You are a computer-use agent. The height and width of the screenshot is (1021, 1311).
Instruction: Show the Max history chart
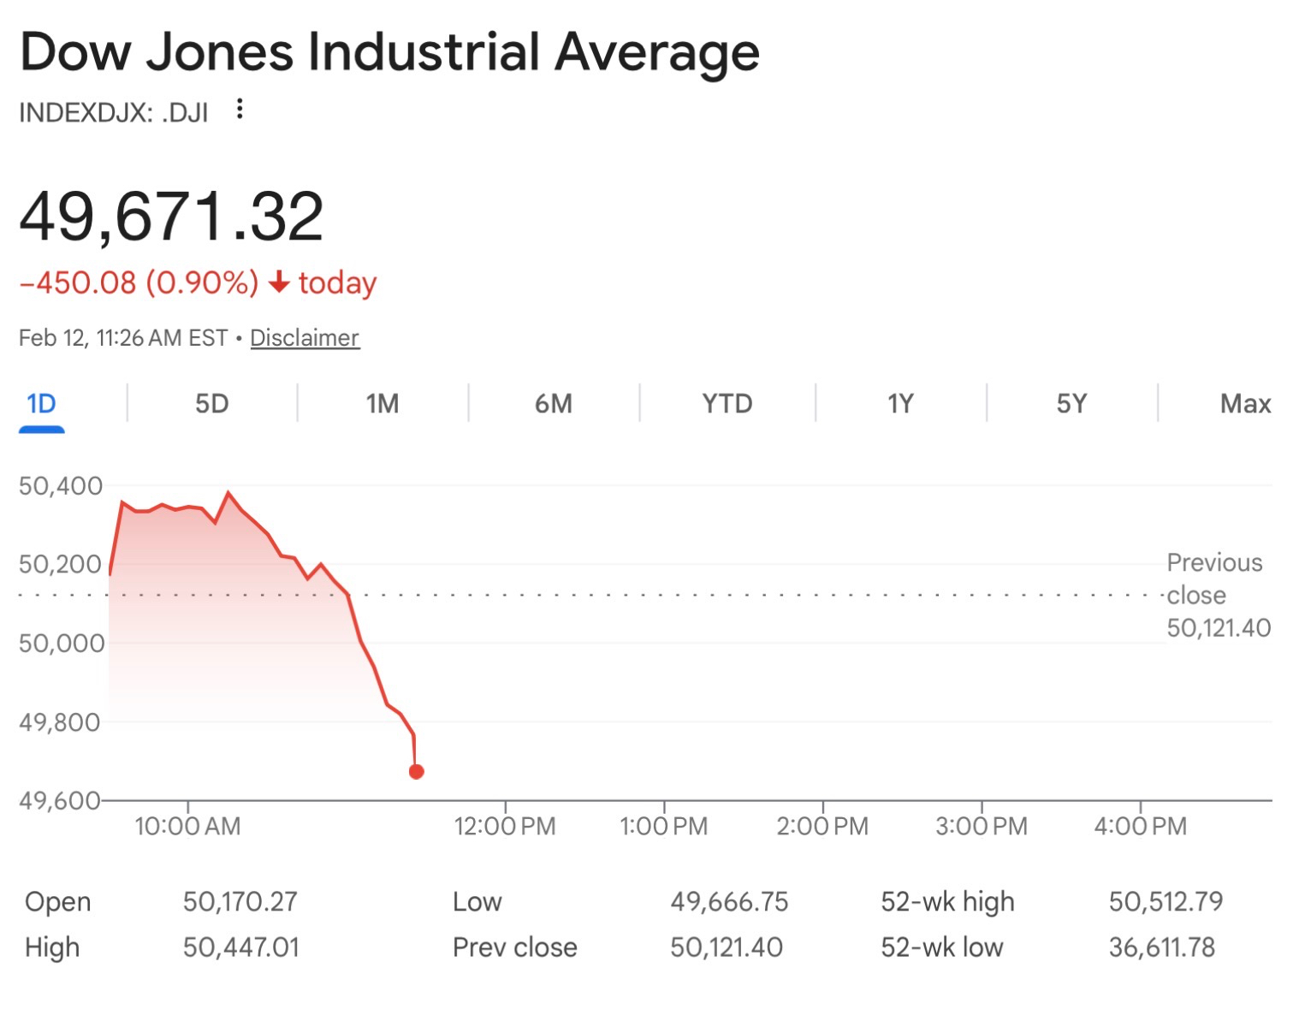1245,404
